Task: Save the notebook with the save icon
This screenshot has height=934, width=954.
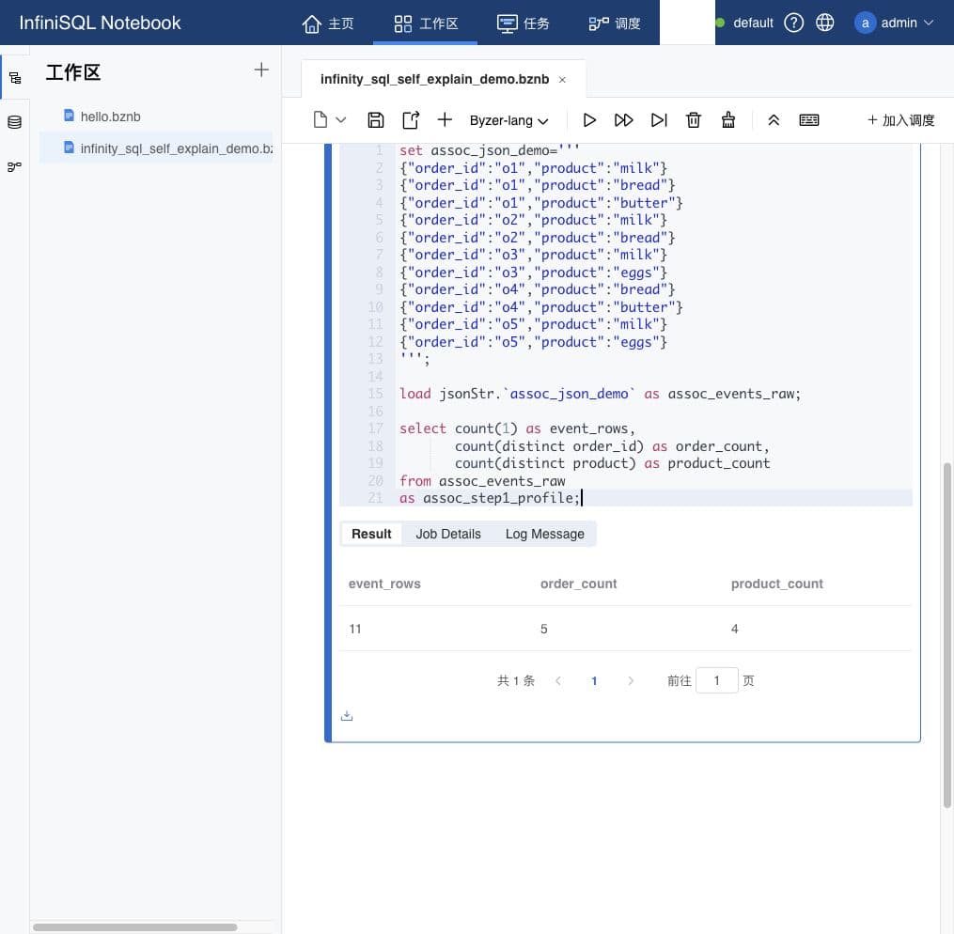Action: tap(375, 119)
